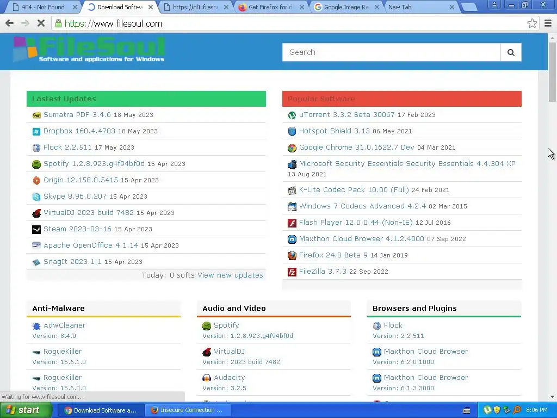Image resolution: width=557 pixels, height=418 pixels.
Task: Click the search magnifier button
Action: tap(511, 52)
